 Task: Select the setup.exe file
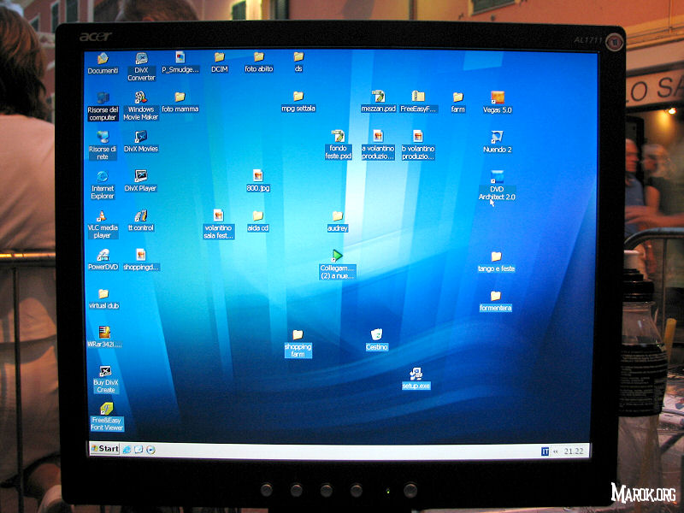point(416,379)
